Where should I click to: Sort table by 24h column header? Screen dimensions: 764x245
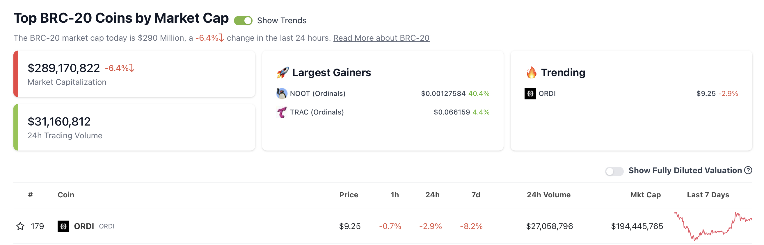click(x=432, y=195)
